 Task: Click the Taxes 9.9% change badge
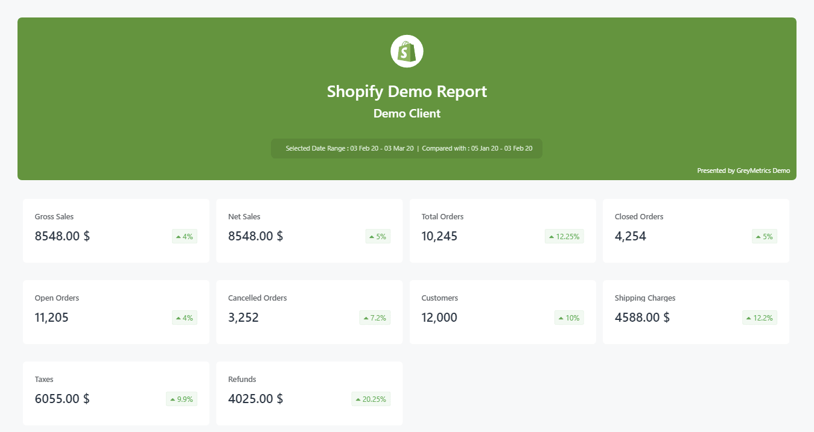[x=182, y=399]
